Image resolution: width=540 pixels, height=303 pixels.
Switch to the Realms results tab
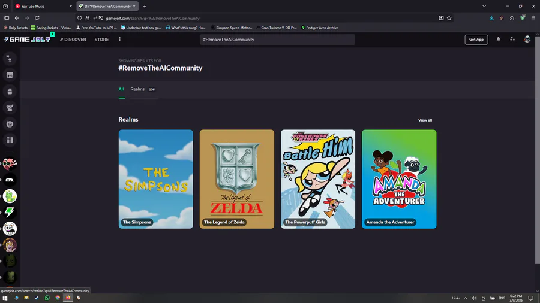point(143,89)
